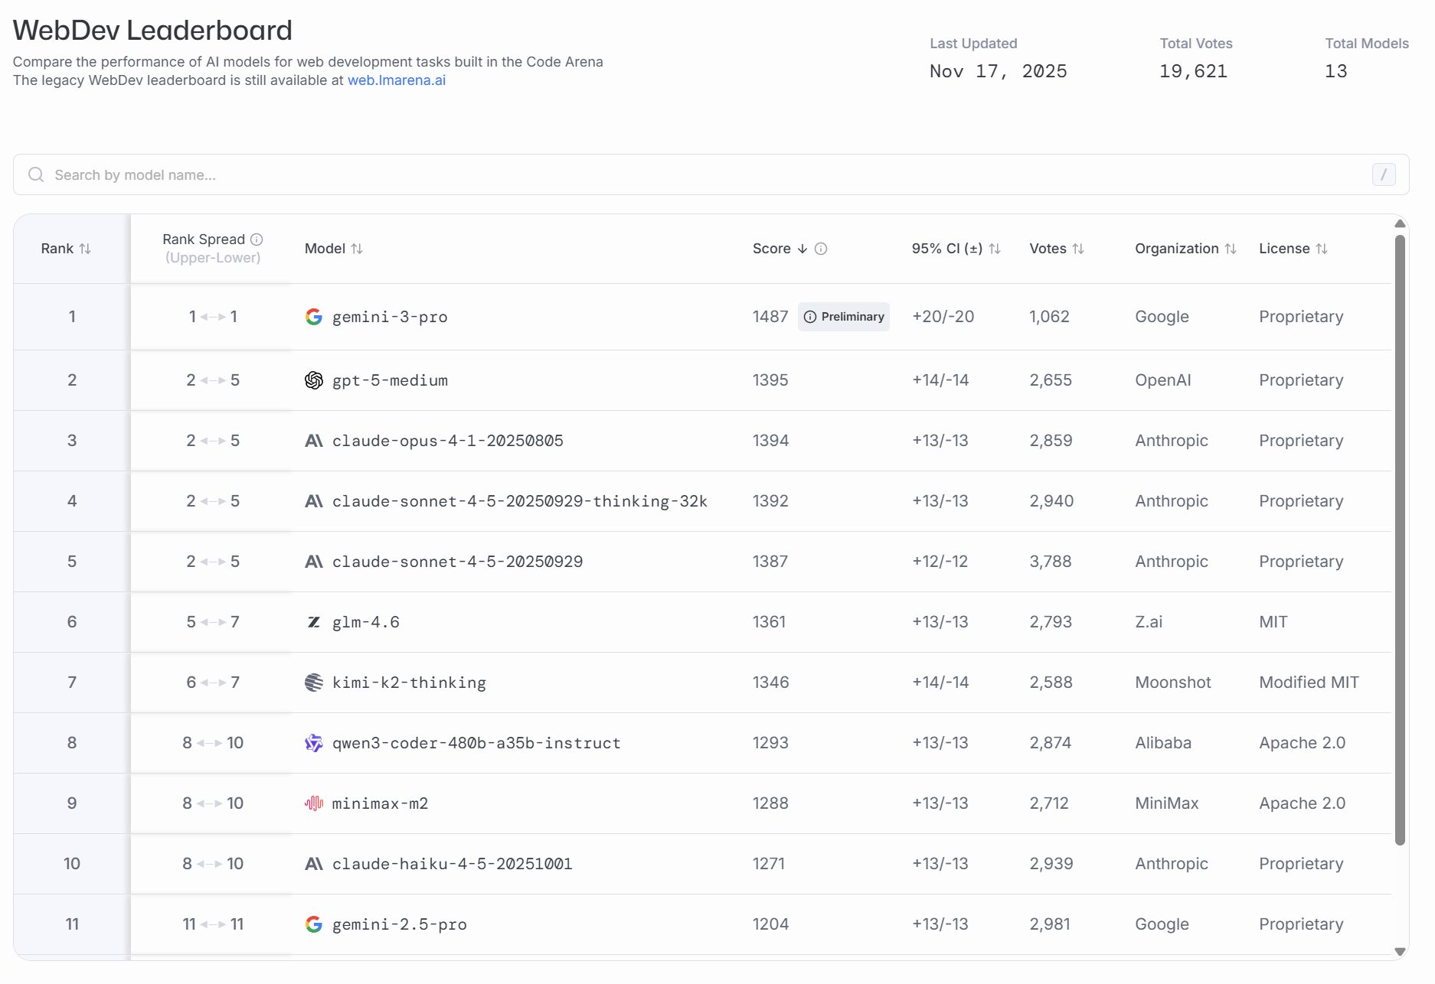Image resolution: width=1435 pixels, height=984 pixels.
Task: Click the MiniMax waveform icon next to minimax-m2
Action: [x=314, y=803]
